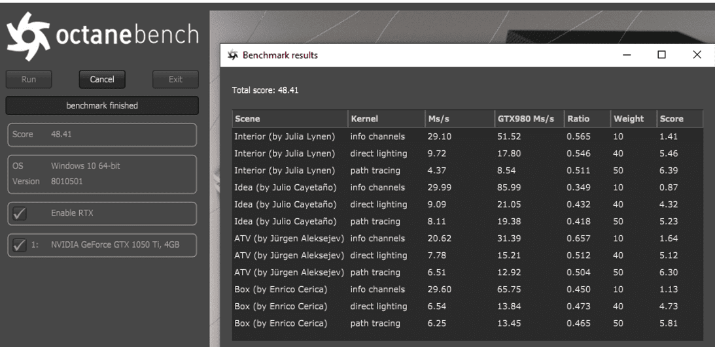Click the benchmark finished status bar
The width and height of the screenshot is (715, 347).
pyautogui.click(x=102, y=106)
